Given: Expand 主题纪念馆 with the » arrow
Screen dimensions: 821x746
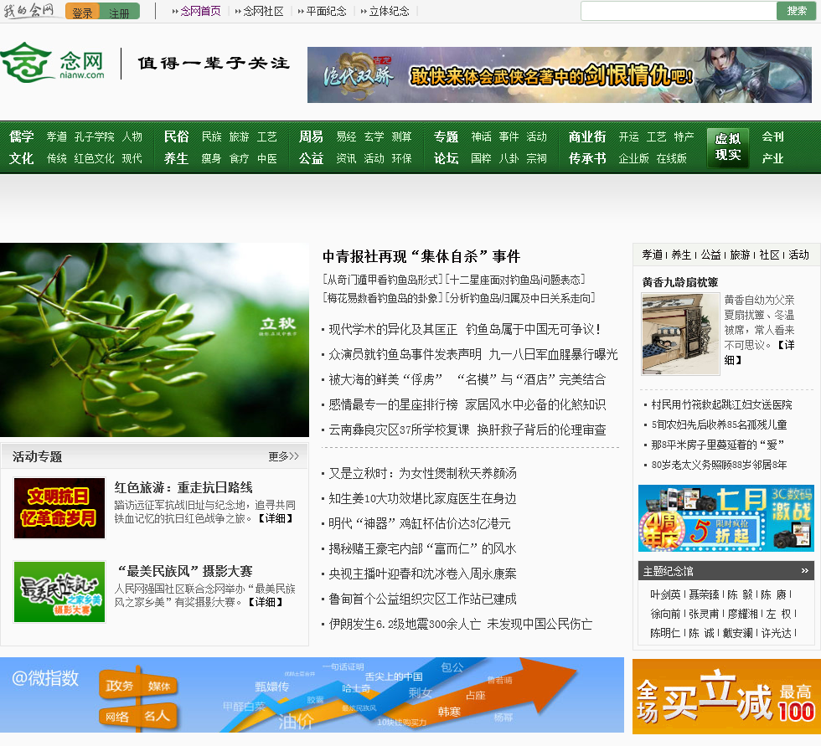Looking at the screenshot, I should [x=805, y=571].
